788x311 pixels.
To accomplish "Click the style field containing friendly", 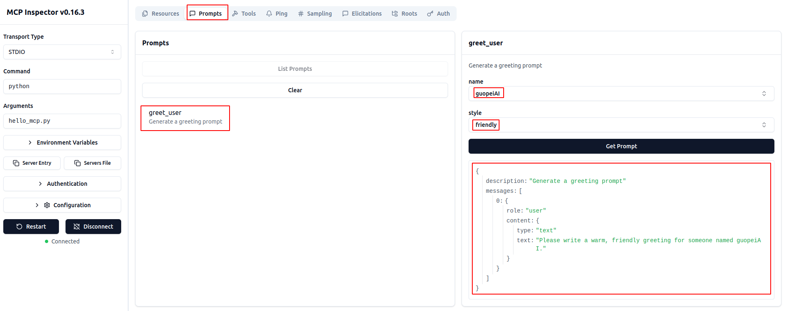I will pos(621,125).
